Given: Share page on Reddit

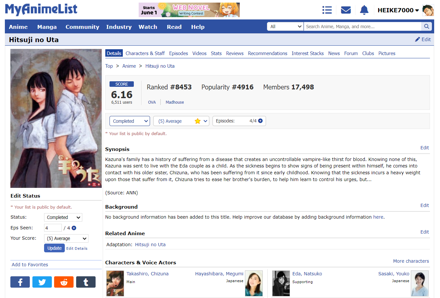Looking at the screenshot, I should (x=64, y=282).
